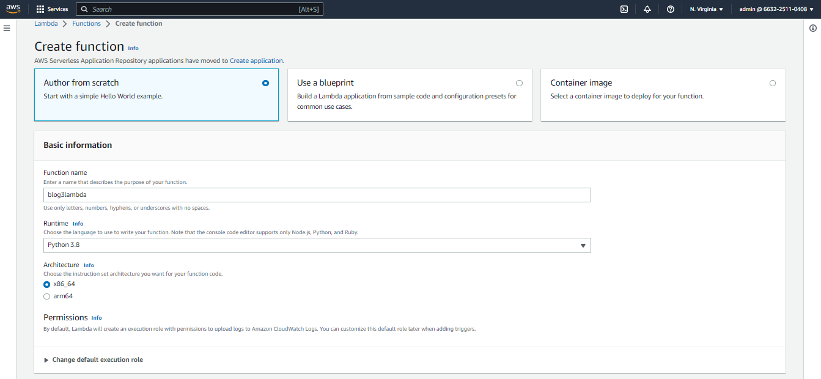Click the Function name input field
821x379 pixels.
pyautogui.click(x=317, y=195)
